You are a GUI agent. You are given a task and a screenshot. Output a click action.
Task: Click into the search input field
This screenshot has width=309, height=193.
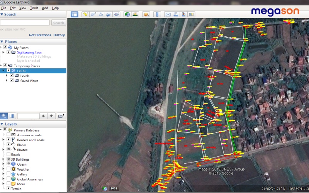pos(25,23)
